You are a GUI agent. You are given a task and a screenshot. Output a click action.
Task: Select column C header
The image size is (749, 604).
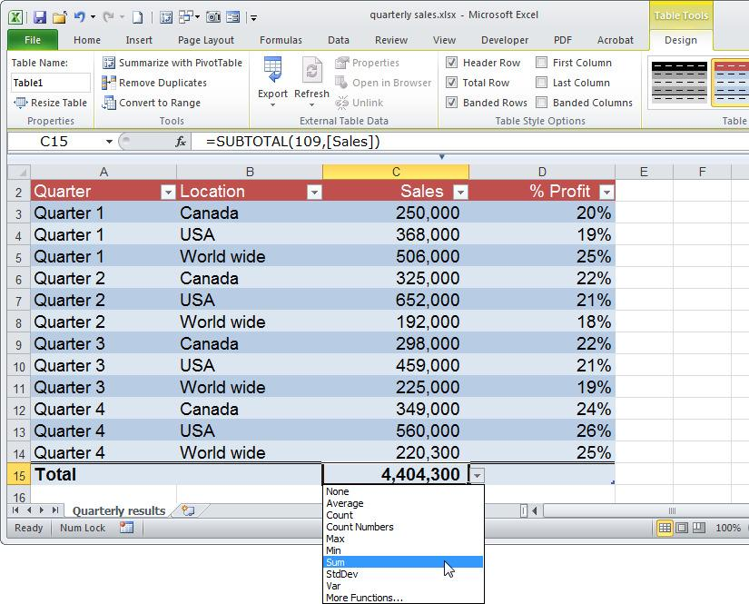pos(396,172)
